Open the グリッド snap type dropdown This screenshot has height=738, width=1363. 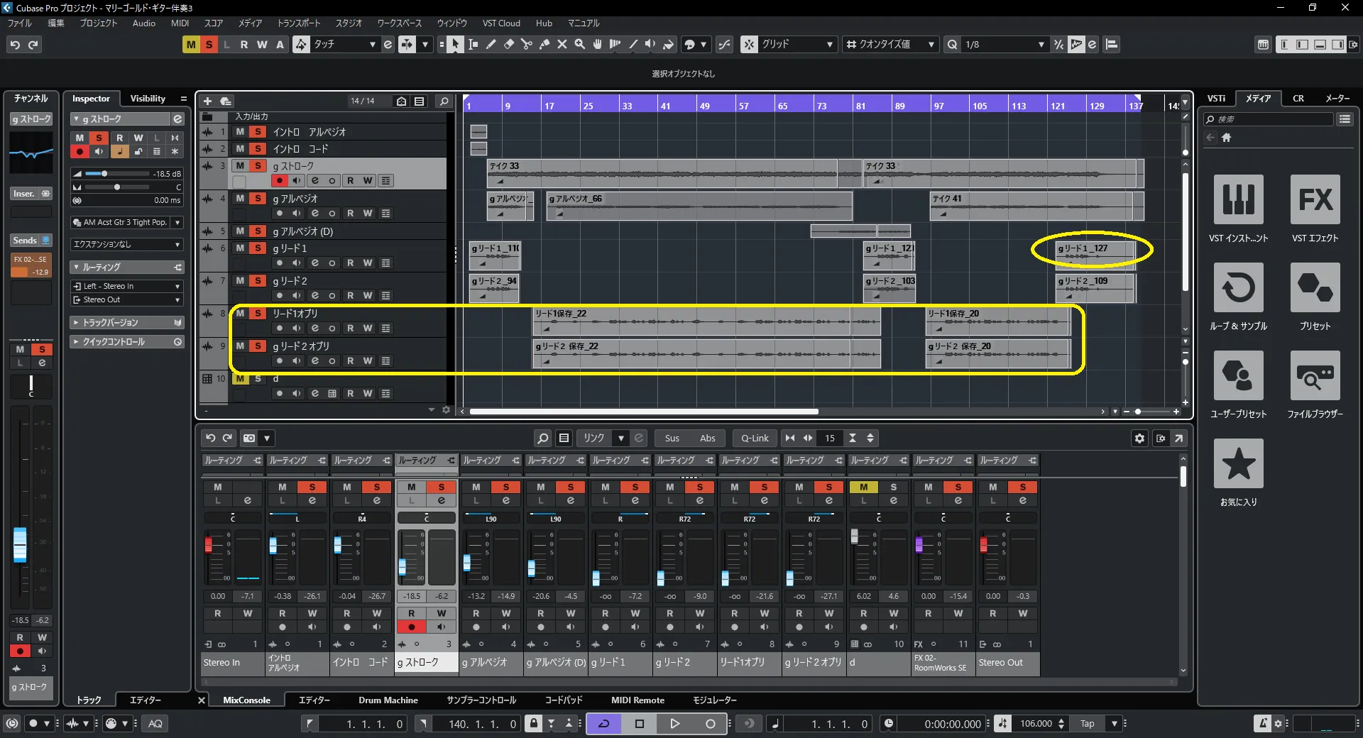tap(829, 45)
